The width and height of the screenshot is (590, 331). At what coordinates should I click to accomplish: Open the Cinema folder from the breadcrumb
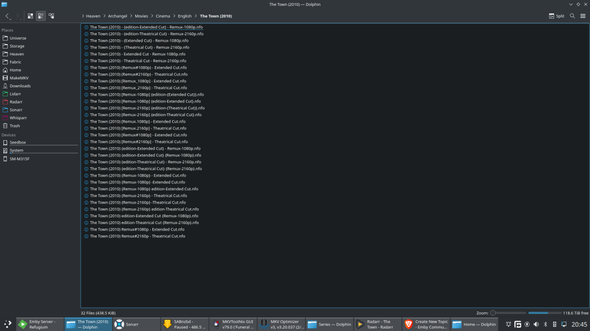[163, 16]
